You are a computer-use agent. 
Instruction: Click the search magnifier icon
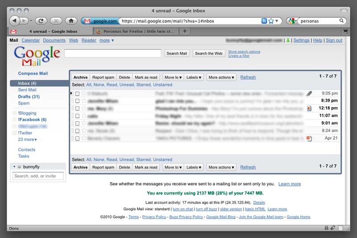tap(341, 21)
